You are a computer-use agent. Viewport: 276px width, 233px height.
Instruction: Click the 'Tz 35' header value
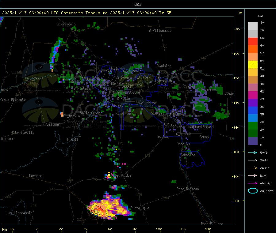[x=165, y=13]
